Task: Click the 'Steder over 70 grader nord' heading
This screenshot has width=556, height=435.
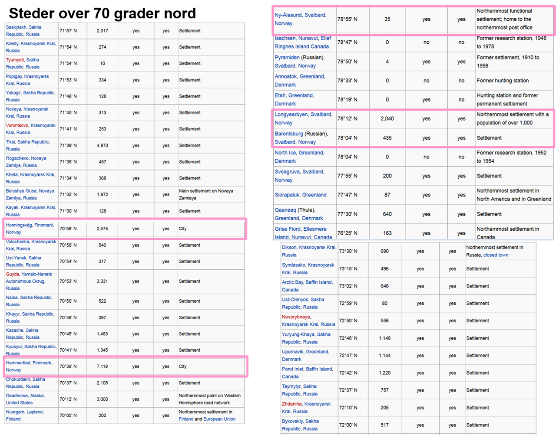Action: [x=102, y=13]
